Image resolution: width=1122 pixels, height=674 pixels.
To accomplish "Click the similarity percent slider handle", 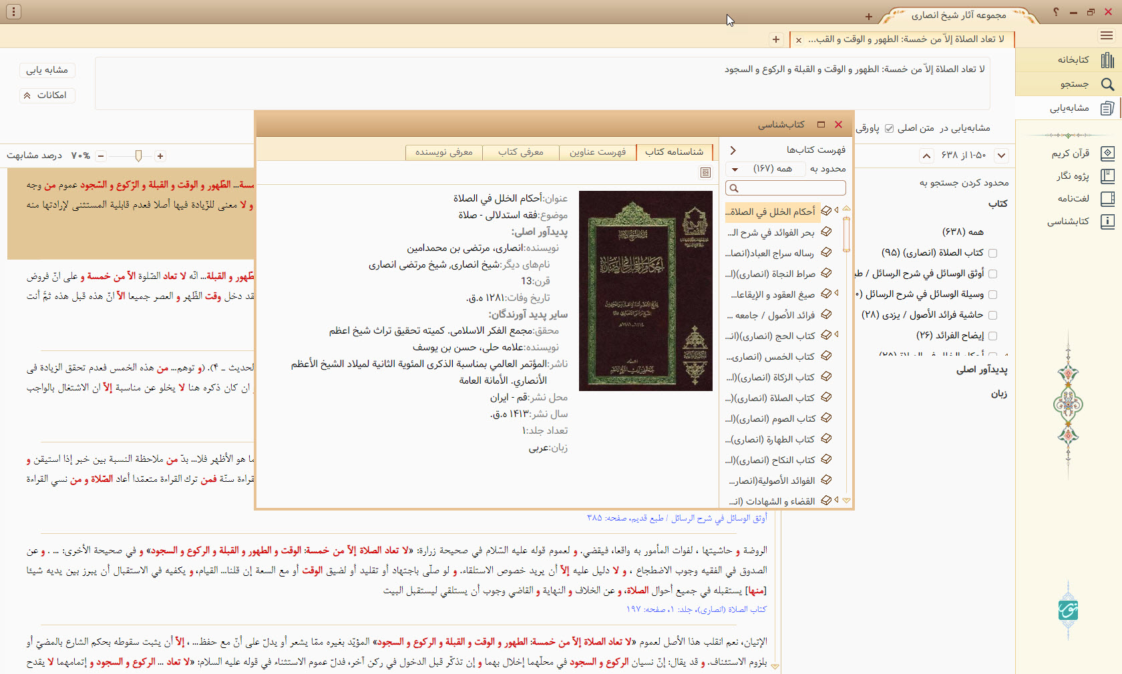I will [138, 155].
